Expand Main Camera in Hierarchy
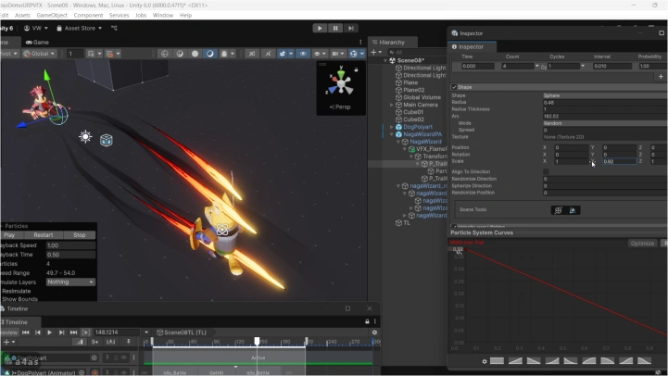The image size is (668, 376). click(392, 105)
